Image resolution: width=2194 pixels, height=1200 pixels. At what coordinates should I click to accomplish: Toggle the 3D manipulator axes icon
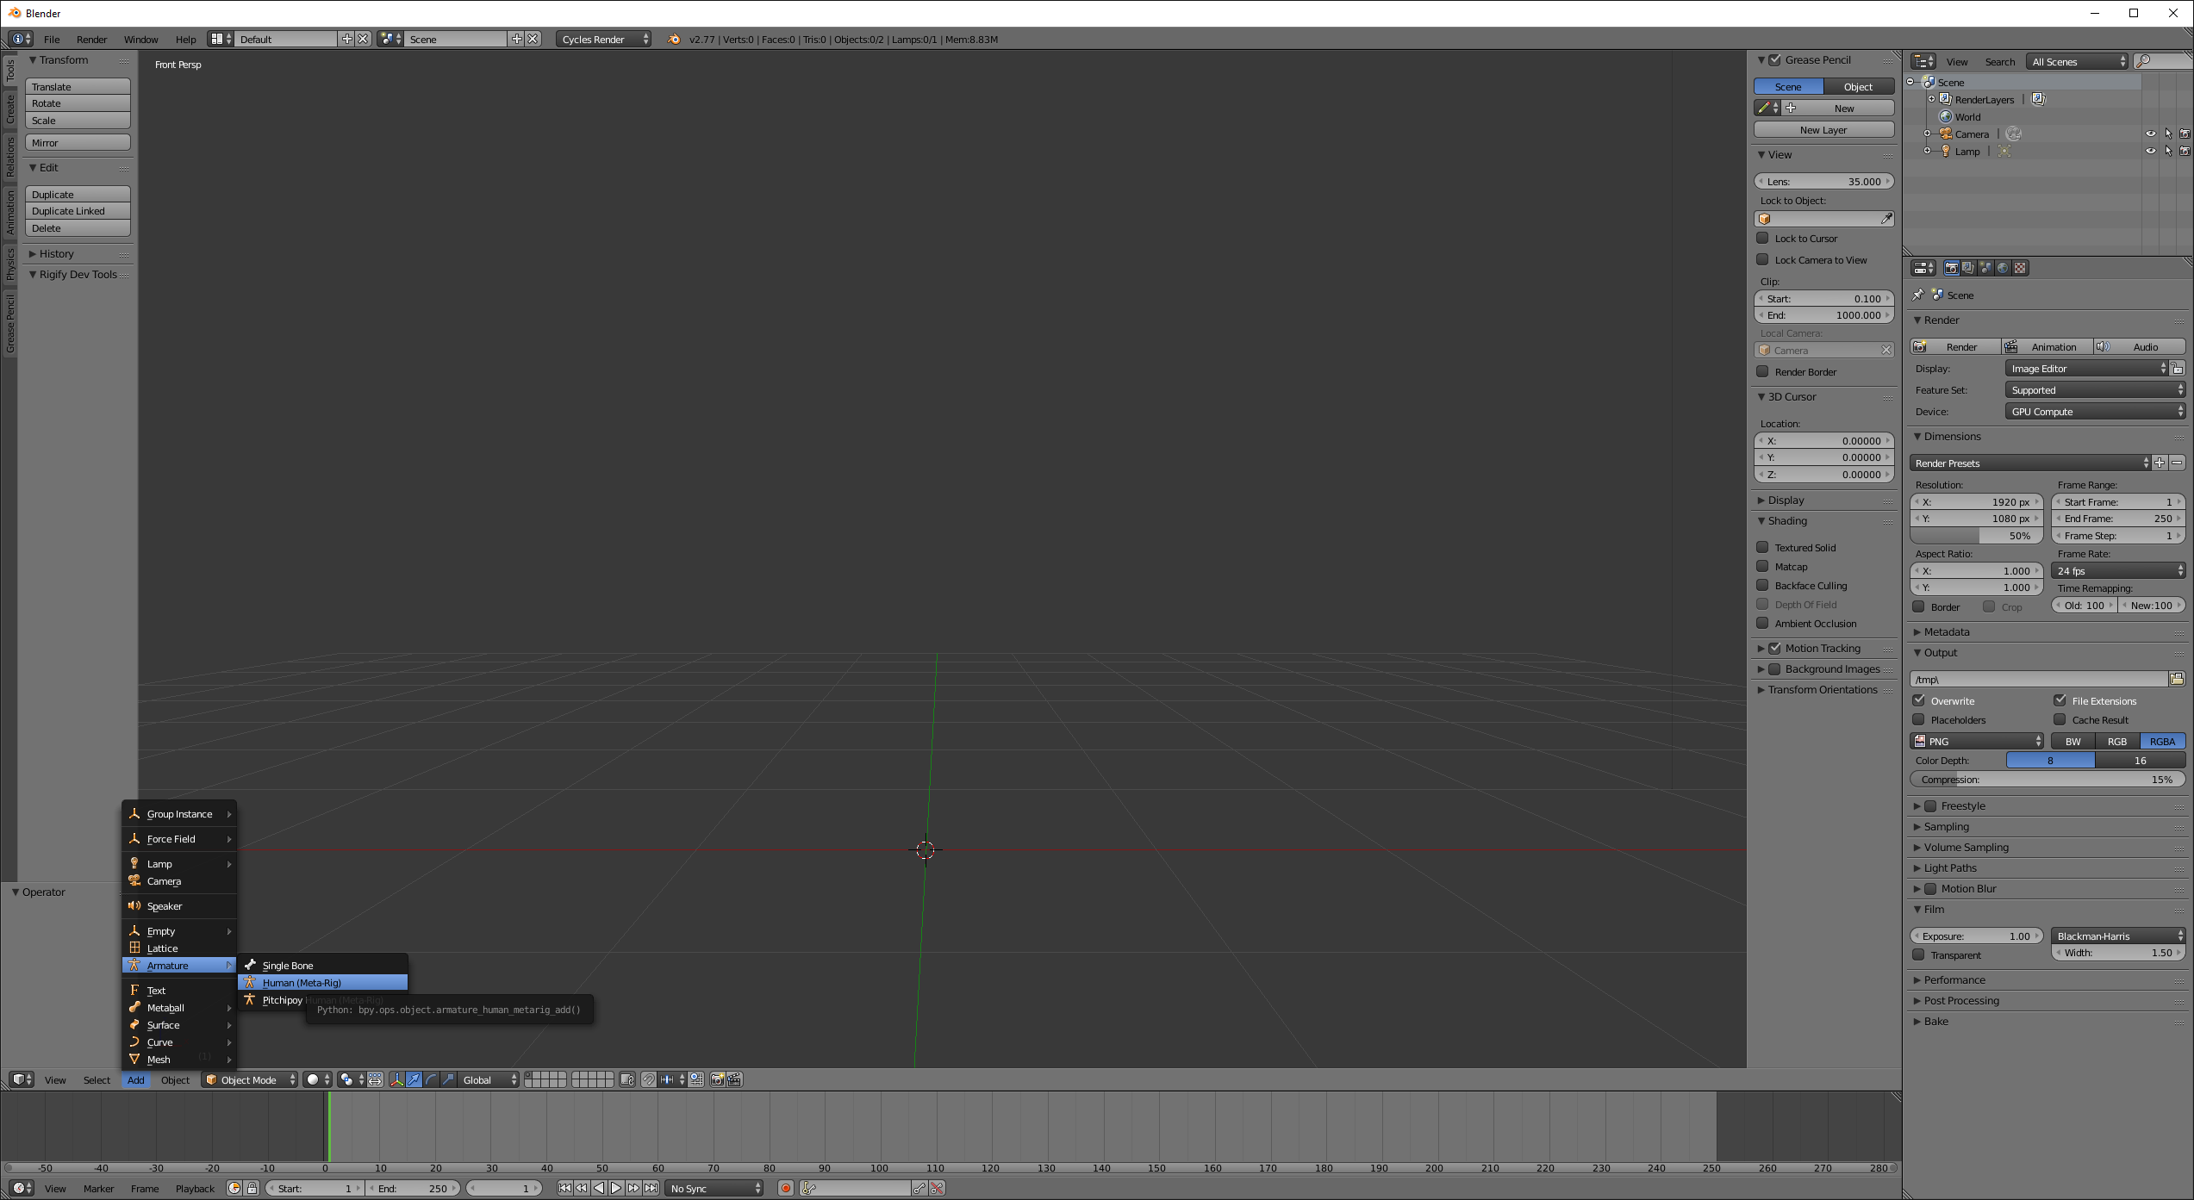click(396, 1079)
